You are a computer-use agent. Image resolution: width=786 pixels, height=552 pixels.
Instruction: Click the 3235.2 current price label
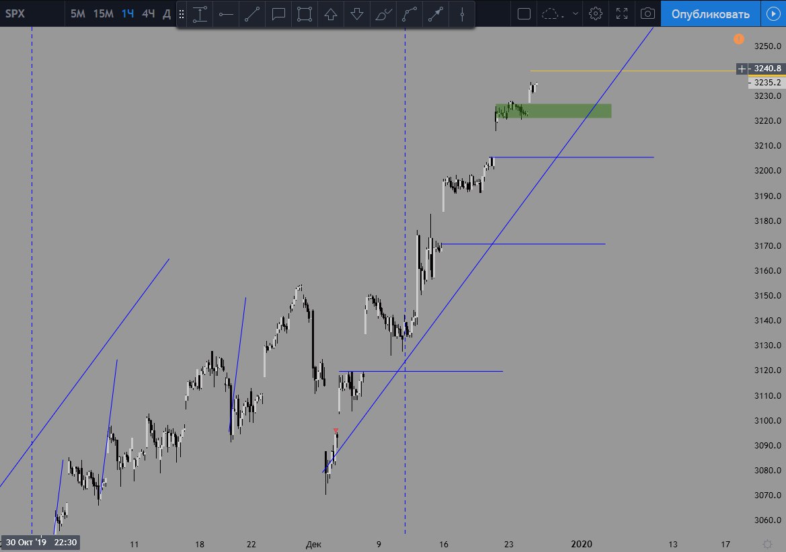click(767, 82)
